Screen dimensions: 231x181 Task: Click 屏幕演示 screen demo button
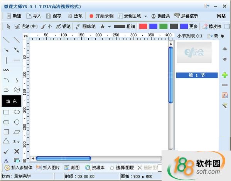(x=186, y=16)
